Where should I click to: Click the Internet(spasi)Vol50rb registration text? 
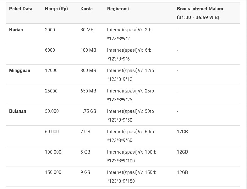pos(130,111)
